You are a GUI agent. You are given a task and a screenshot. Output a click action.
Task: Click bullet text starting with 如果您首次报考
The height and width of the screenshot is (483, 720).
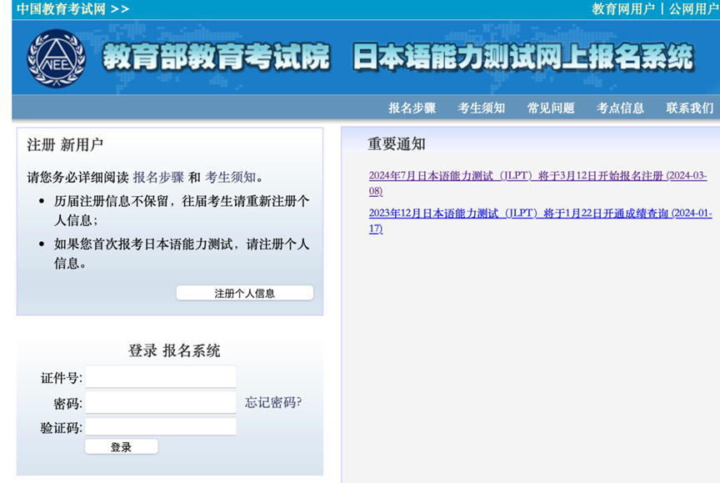[182, 254]
